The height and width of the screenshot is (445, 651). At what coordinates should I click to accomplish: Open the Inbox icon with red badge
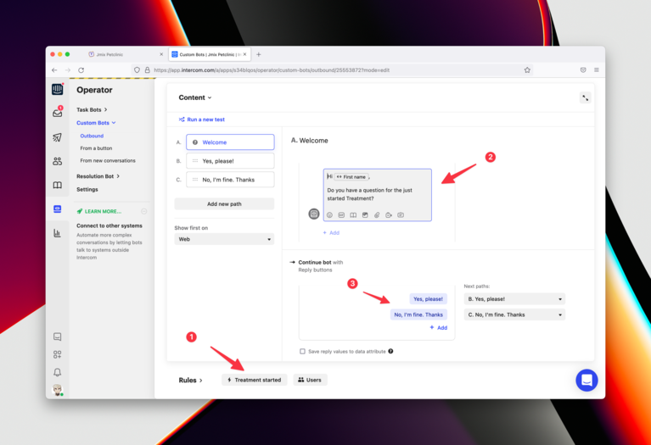click(58, 113)
